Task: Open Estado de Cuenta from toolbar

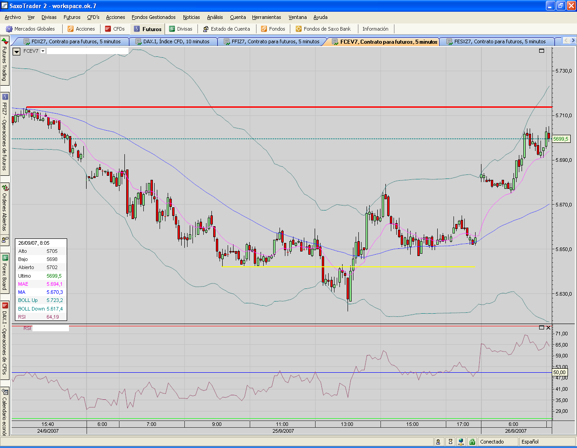Action: 226,29
